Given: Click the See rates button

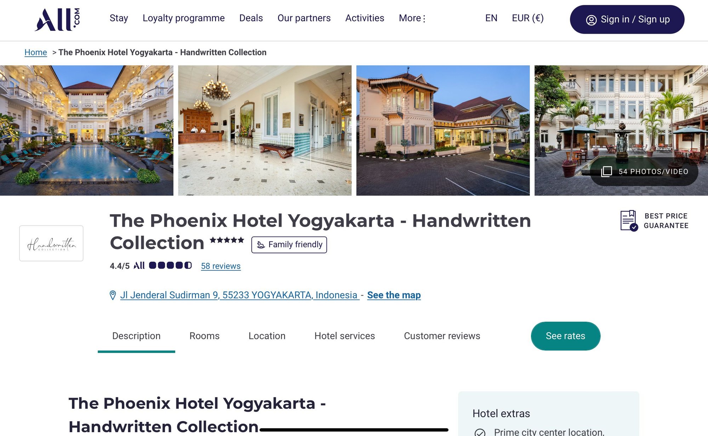Looking at the screenshot, I should (x=565, y=336).
